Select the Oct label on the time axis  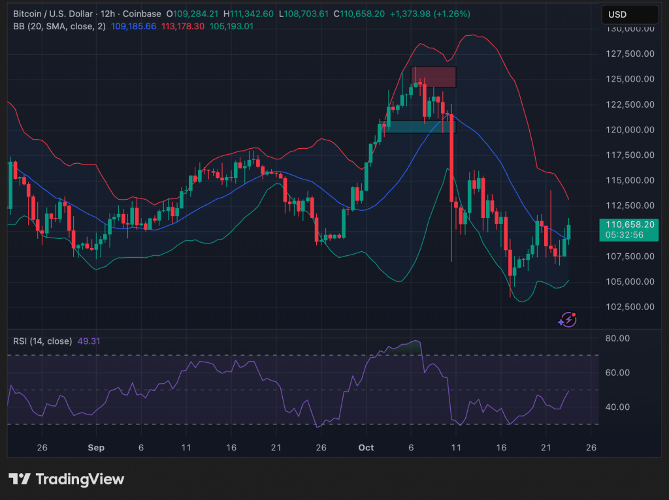click(x=365, y=448)
